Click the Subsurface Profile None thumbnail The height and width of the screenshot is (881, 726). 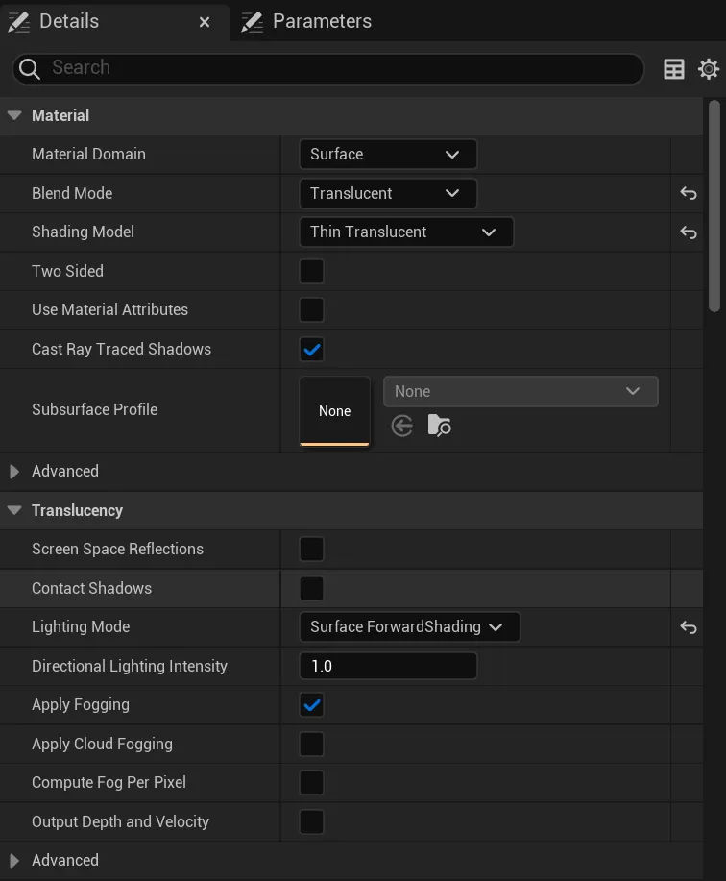(335, 411)
